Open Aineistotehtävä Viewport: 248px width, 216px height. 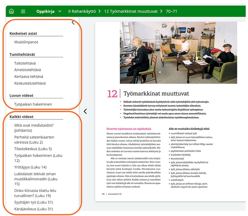[x=27, y=70]
